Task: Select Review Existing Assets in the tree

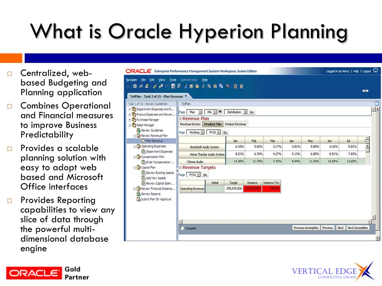Action: coord(160,173)
